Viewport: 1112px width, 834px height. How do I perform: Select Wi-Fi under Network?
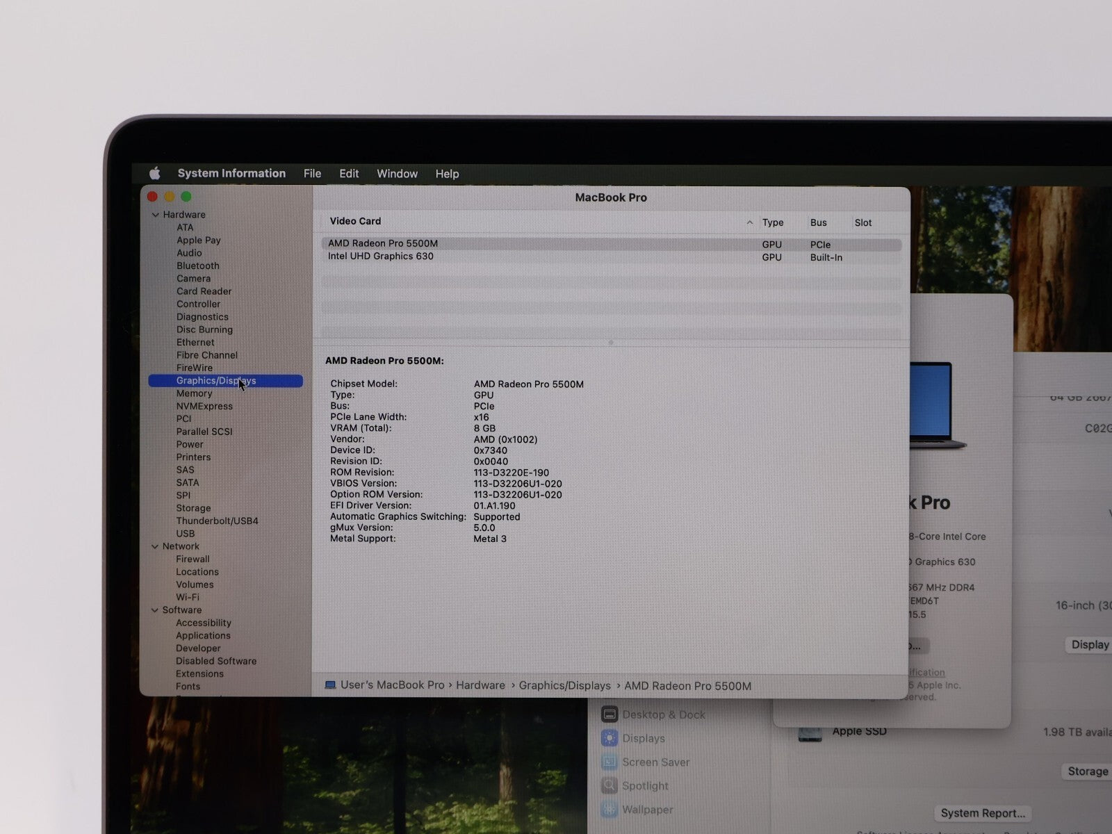(x=188, y=597)
